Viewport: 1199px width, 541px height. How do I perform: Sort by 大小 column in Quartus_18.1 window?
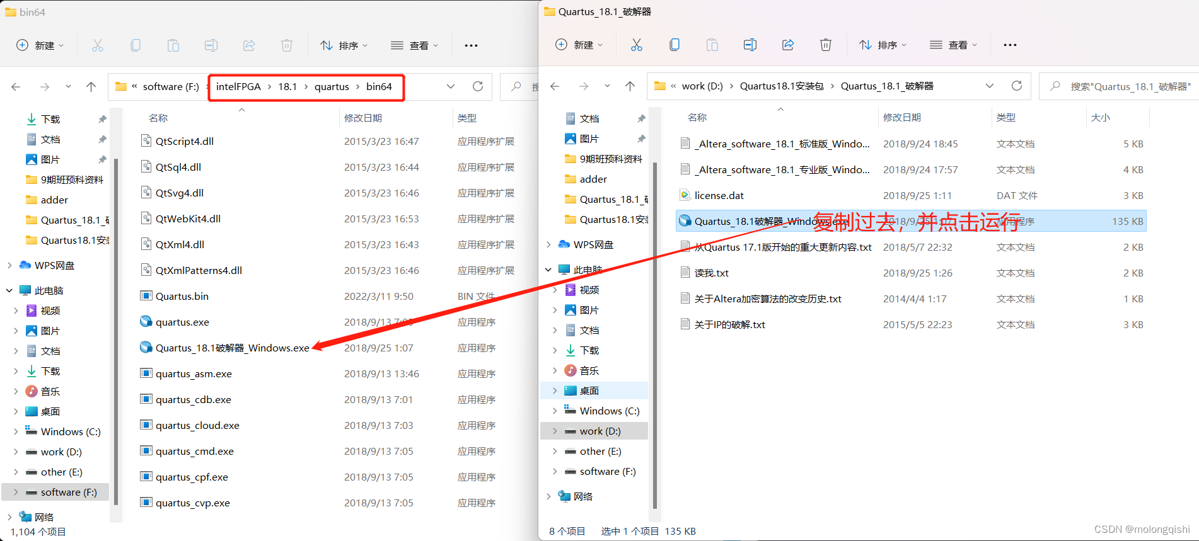(x=1101, y=117)
